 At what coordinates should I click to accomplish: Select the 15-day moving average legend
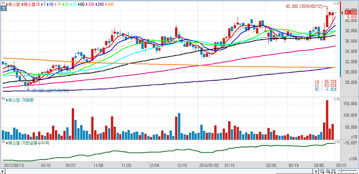click(58, 4)
